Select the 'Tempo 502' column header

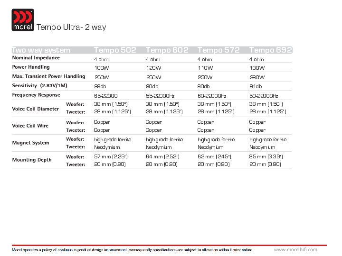115,50
